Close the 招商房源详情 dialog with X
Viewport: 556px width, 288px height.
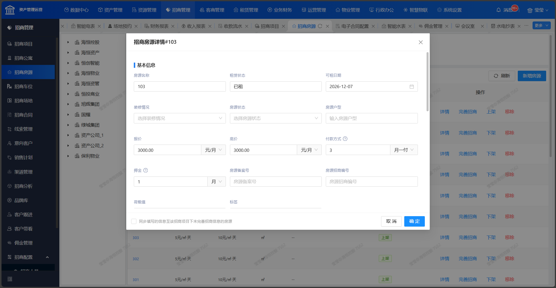(x=420, y=42)
